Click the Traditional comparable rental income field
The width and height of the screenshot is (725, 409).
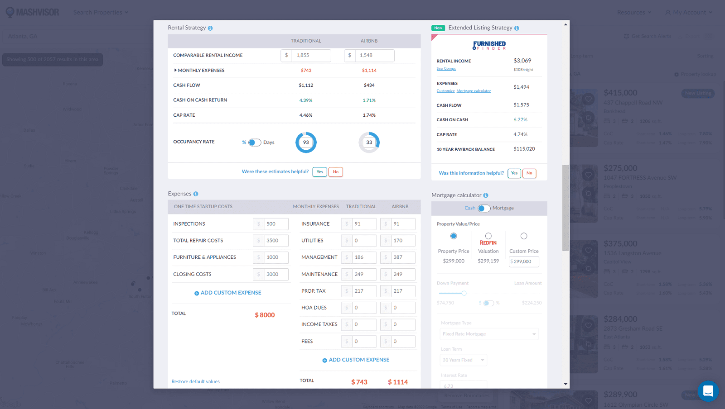tap(311, 55)
